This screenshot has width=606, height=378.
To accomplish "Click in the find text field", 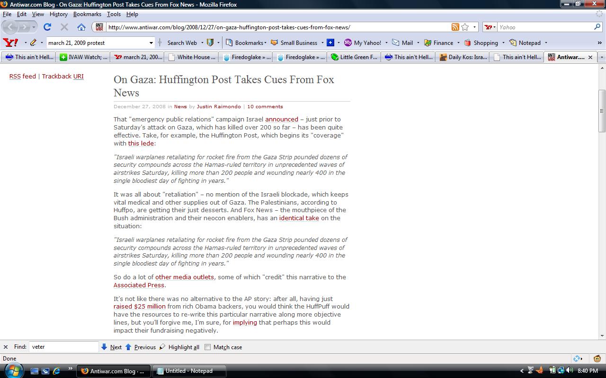I will (x=64, y=347).
